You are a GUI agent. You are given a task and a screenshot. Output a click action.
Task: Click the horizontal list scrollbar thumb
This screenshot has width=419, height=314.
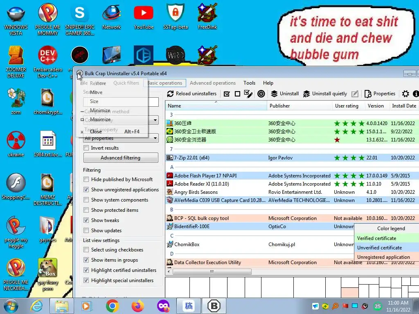pos(212,271)
